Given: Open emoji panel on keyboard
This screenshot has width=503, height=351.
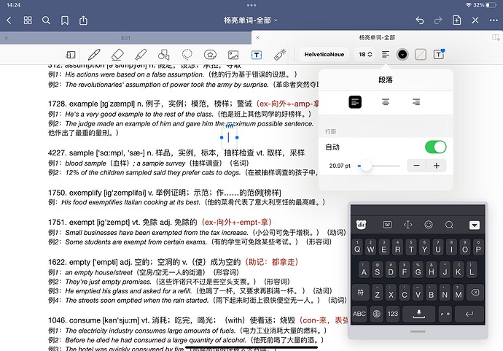Looking at the screenshot, I should coord(429,225).
